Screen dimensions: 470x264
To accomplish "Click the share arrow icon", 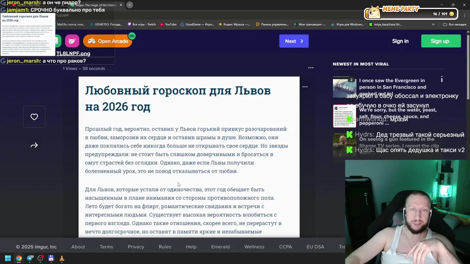I will [x=34, y=146].
